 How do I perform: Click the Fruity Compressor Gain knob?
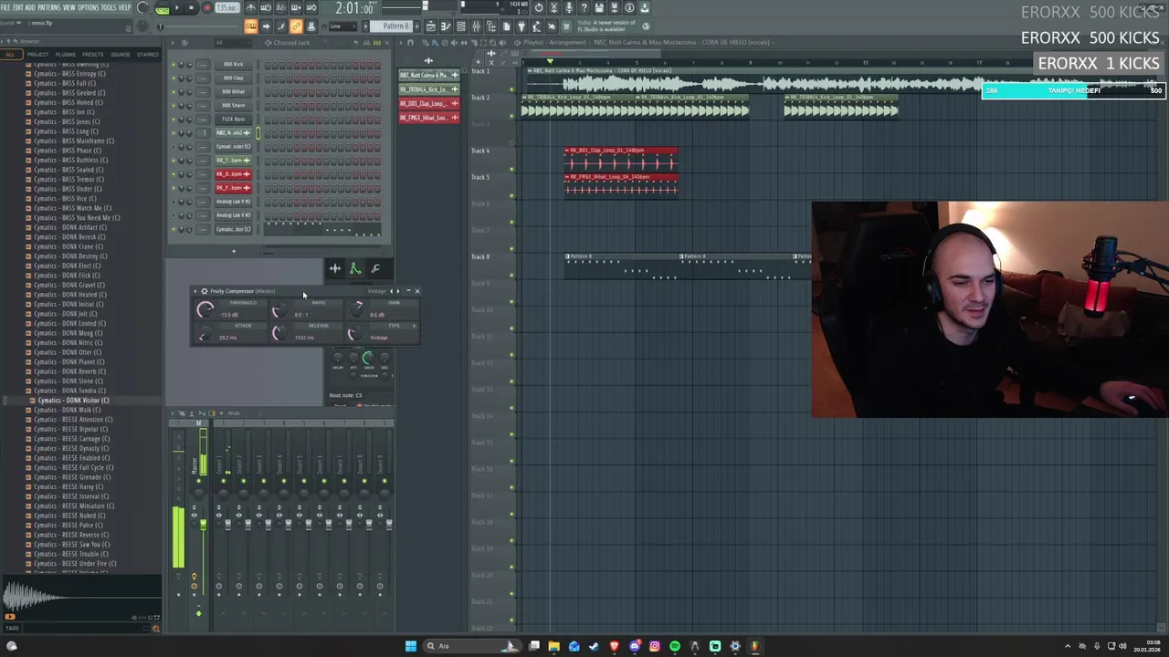(358, 310)
